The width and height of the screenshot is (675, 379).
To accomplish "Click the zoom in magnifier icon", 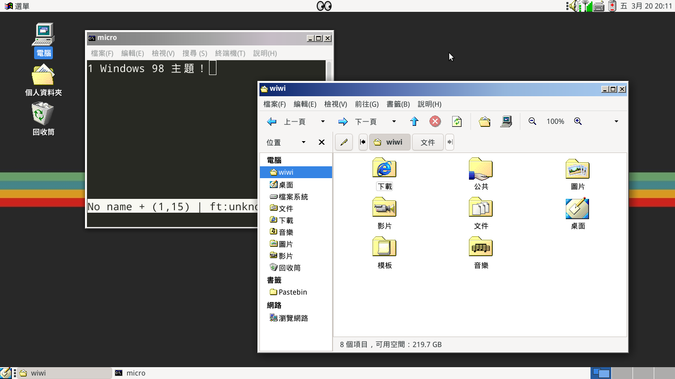I will click(x=578, y=121).
